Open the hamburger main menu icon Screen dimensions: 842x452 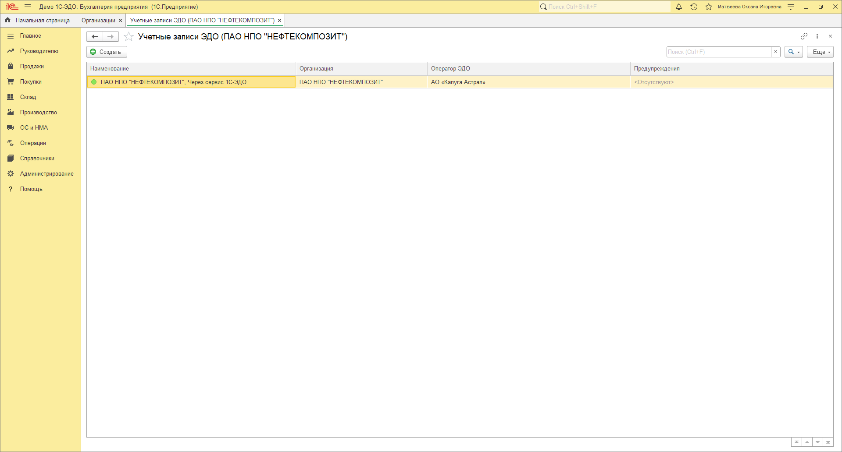coord(28,7)
